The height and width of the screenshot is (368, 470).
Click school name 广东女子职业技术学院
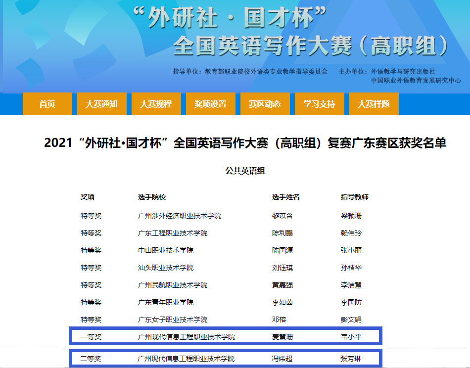tap(173, 320)
